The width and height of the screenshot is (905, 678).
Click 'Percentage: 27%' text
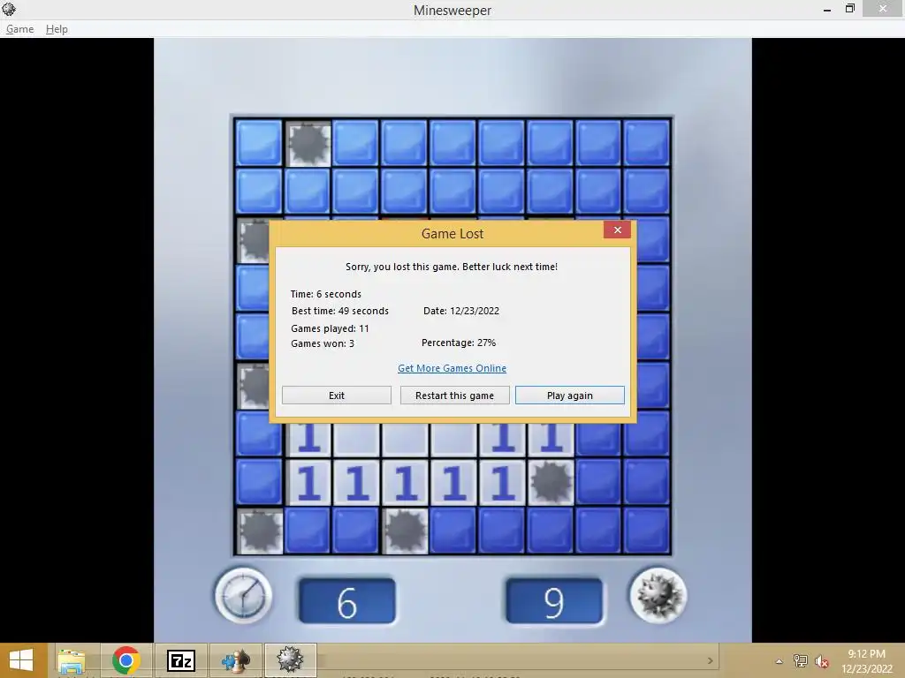pos(459,343)
